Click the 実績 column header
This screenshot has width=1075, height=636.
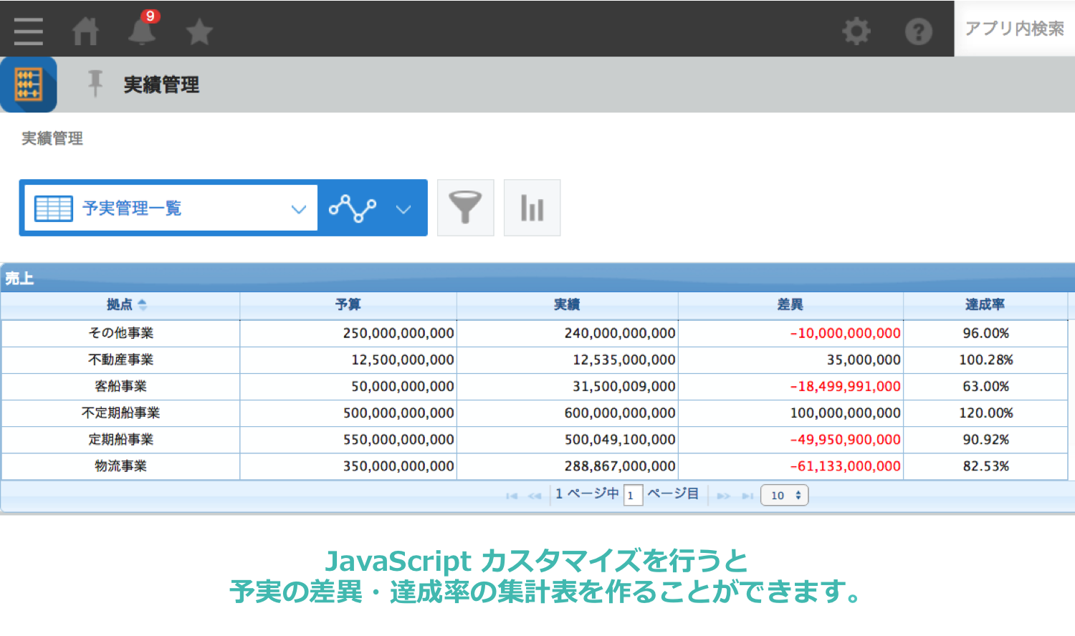[x=567, y=305]
